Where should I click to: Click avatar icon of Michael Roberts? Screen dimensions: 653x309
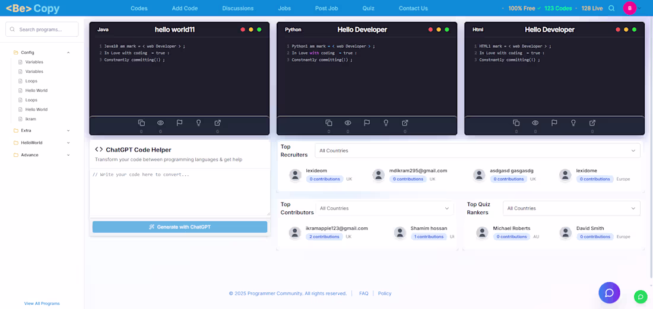(482, 233)
